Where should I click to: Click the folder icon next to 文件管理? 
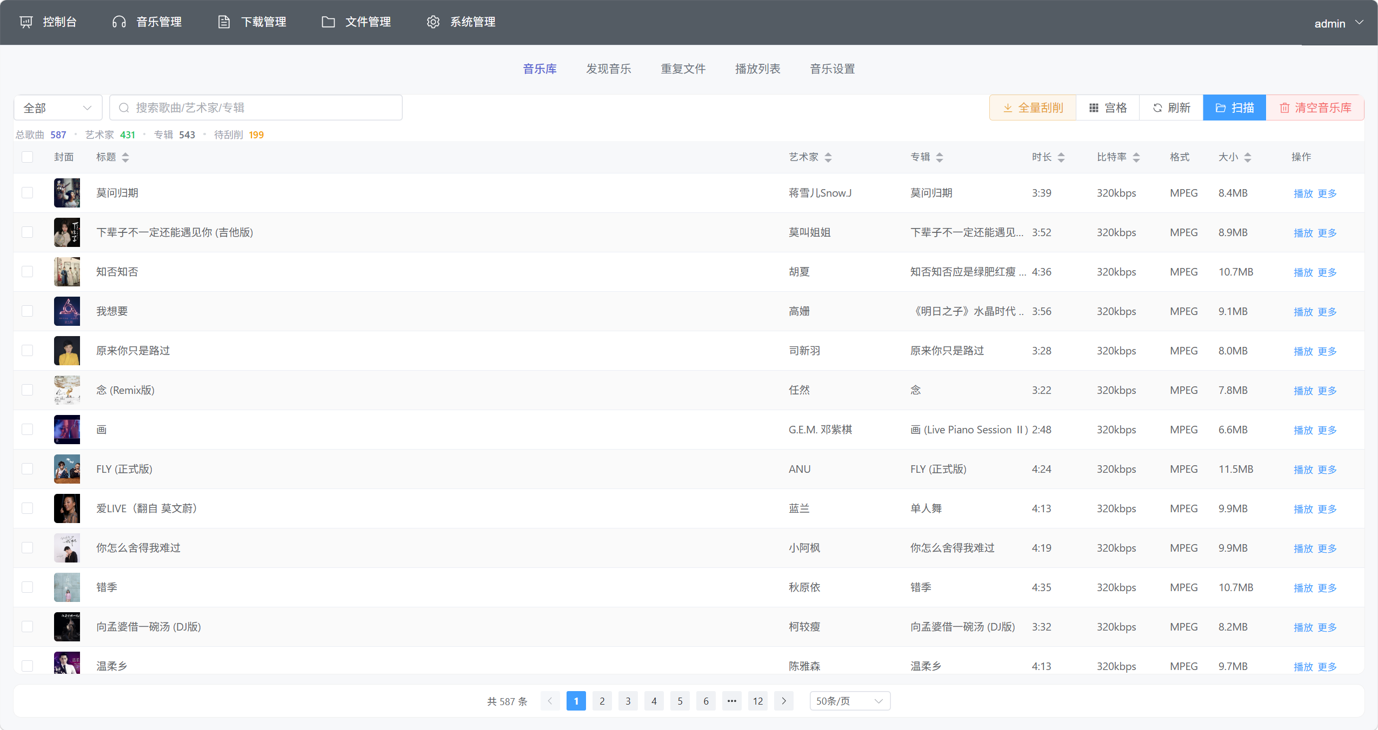click(328, 22)
